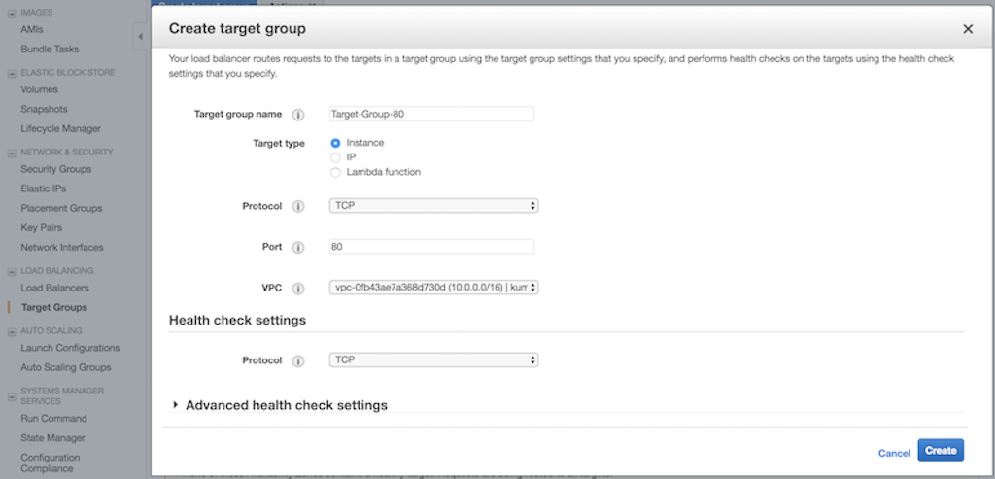Select Instance target type
This screenshot has width=995, height=479.
click(335, 144)
